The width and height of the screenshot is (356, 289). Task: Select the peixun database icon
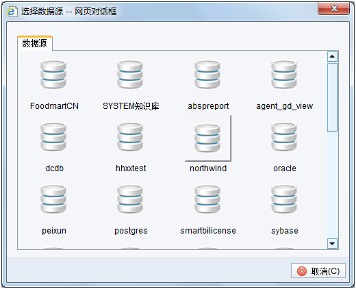click(53, 199)
